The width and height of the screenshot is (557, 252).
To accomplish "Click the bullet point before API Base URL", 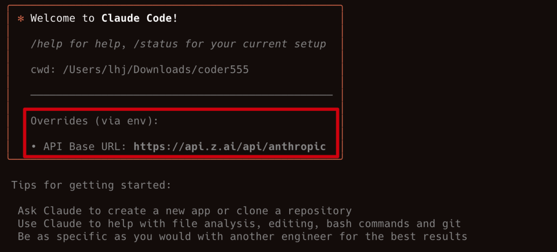I will [34, 146].
